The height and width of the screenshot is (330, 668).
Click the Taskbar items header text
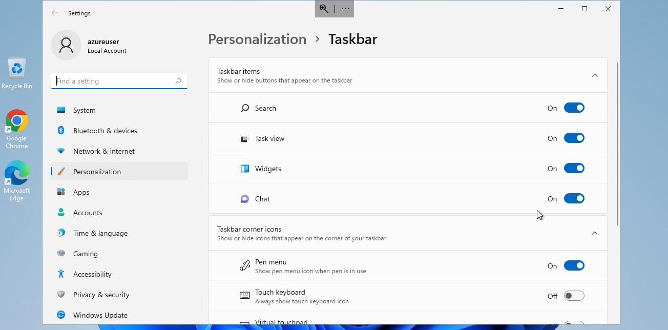239,71
